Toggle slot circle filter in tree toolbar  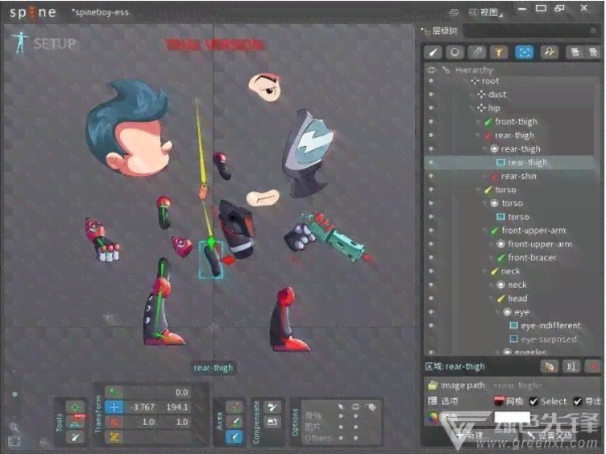tap(454, 52)
